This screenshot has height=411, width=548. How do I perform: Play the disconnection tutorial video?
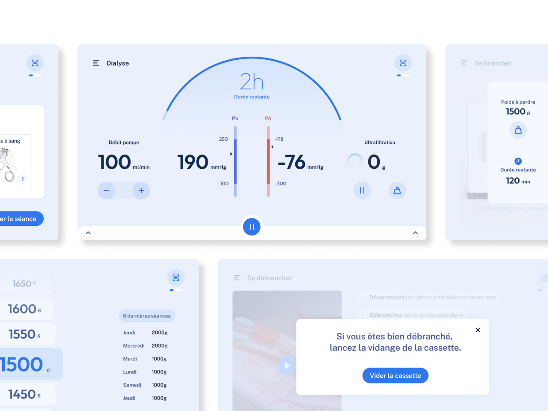[287, 365]
